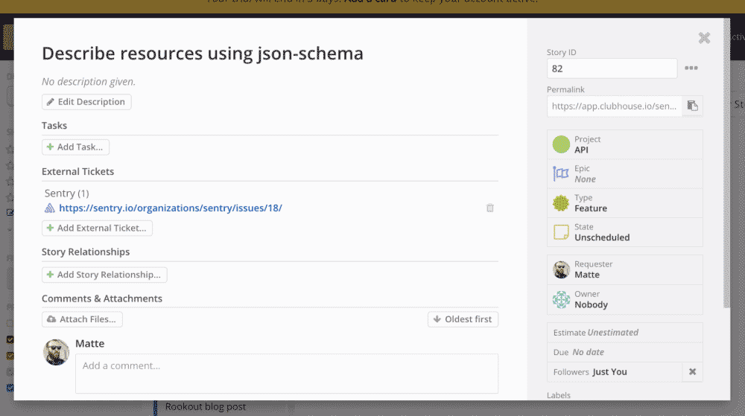This screenshot has width=745, height=416.
Task: Set the Estimate field
Action: (624, 333)
